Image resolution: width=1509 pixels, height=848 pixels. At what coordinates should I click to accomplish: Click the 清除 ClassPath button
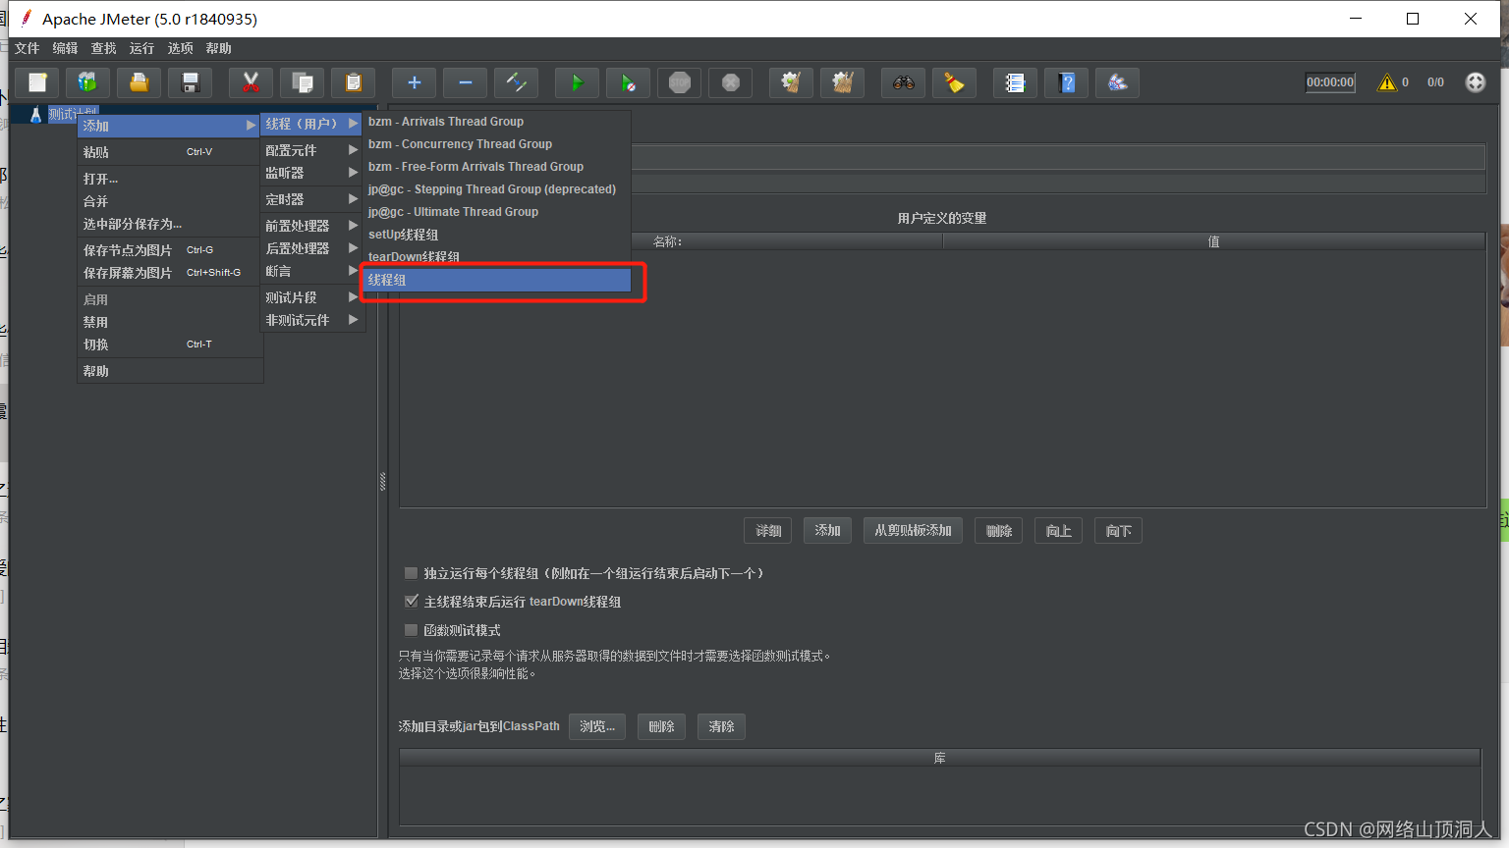[722, 726]
